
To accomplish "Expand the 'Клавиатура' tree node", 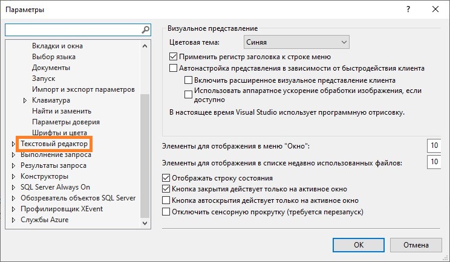I will tap(25, 100).
